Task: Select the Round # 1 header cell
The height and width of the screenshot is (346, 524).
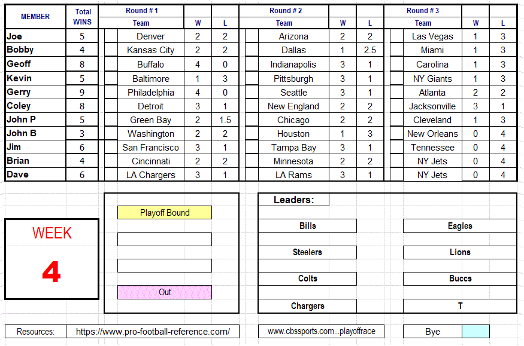Action: pyautogui.click(x=141, y=11)
